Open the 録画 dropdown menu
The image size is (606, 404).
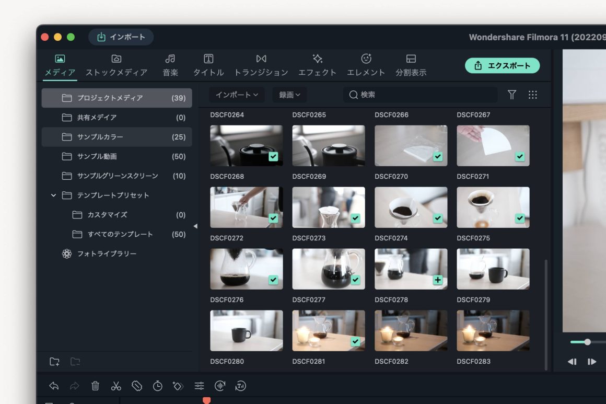click(x=289, y=95)
